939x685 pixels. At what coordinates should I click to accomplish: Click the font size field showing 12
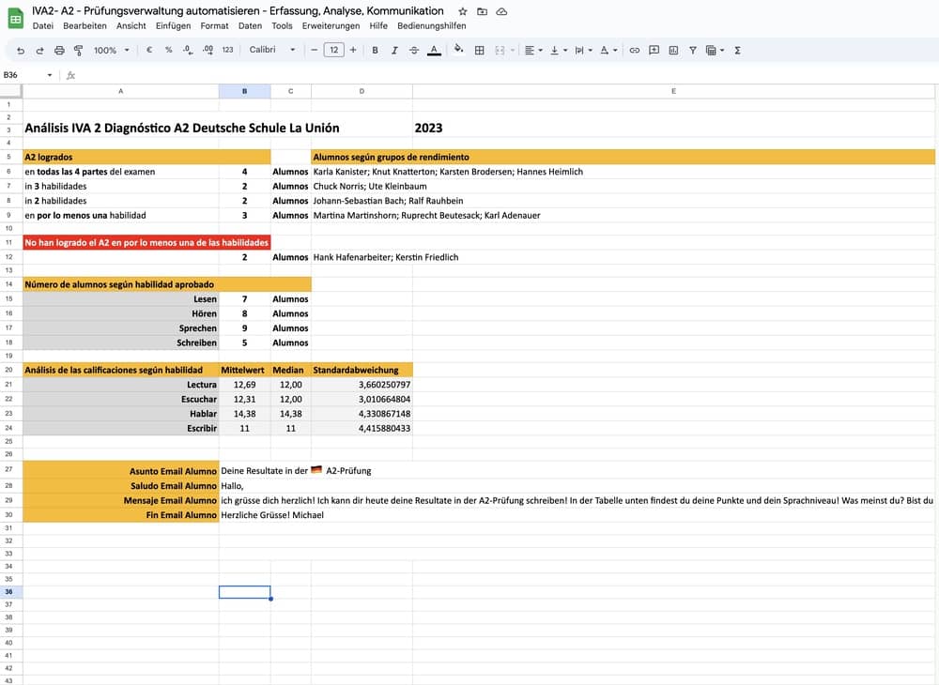coord(333,50)
